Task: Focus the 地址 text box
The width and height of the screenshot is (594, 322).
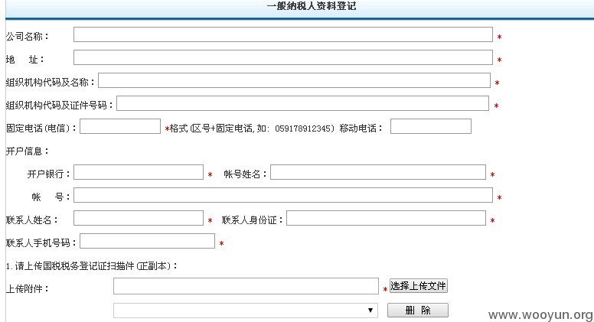Action: [x=283, y=57]
